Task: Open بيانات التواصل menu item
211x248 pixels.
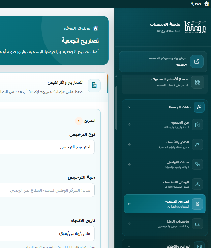Action: pos(165,164)
